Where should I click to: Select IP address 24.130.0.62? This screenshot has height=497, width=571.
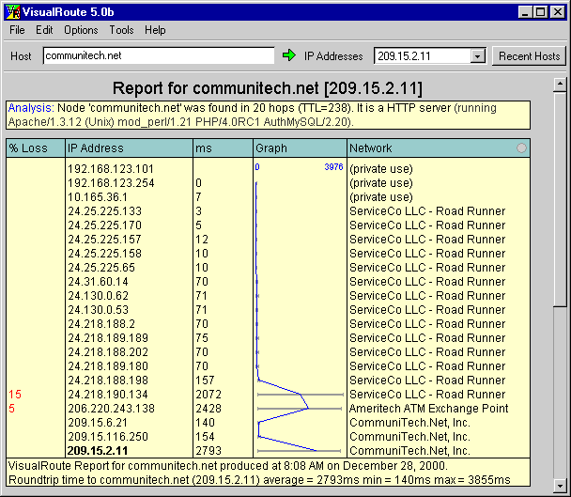coord(98,296)
